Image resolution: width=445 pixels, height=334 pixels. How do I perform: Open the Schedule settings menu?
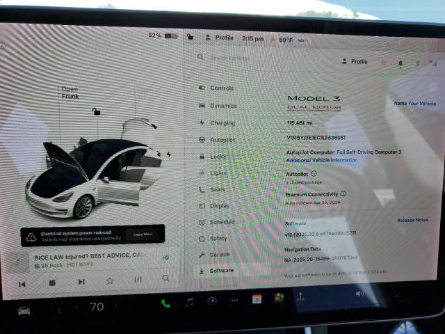click(x=216, y=222)
